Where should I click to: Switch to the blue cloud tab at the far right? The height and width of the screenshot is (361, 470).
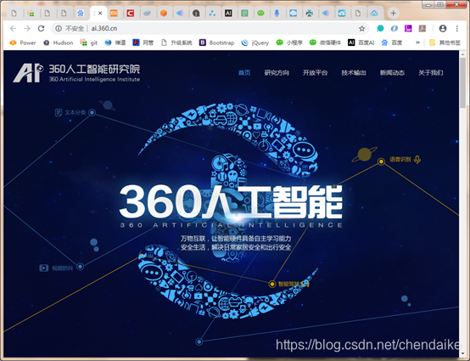(x=374, y=14)
